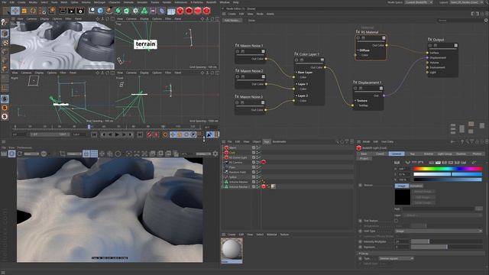Screen dimensions: 489x275
Task: Click the Saturation color slider
Action: tap(448, 174)
